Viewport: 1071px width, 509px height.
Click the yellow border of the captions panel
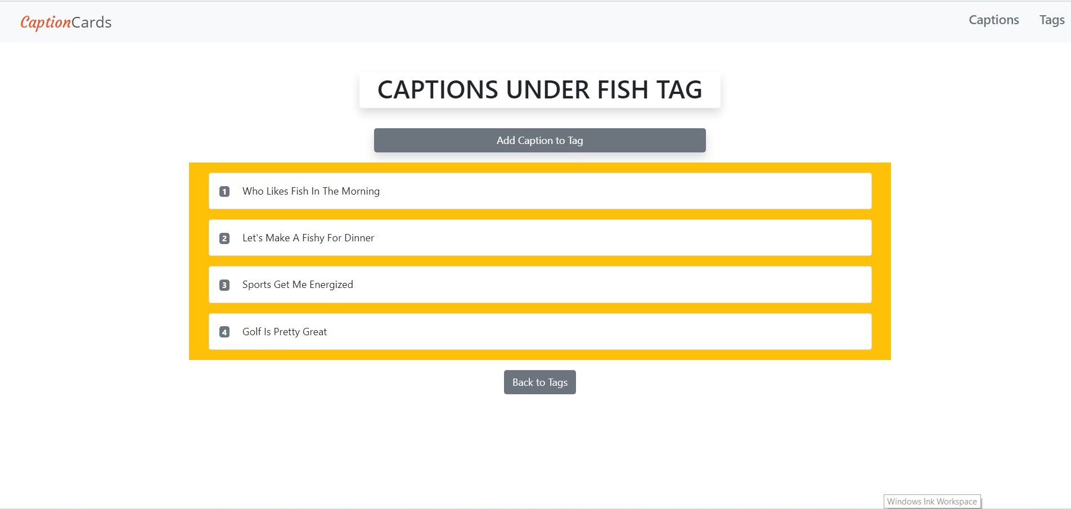click(198, 262)
